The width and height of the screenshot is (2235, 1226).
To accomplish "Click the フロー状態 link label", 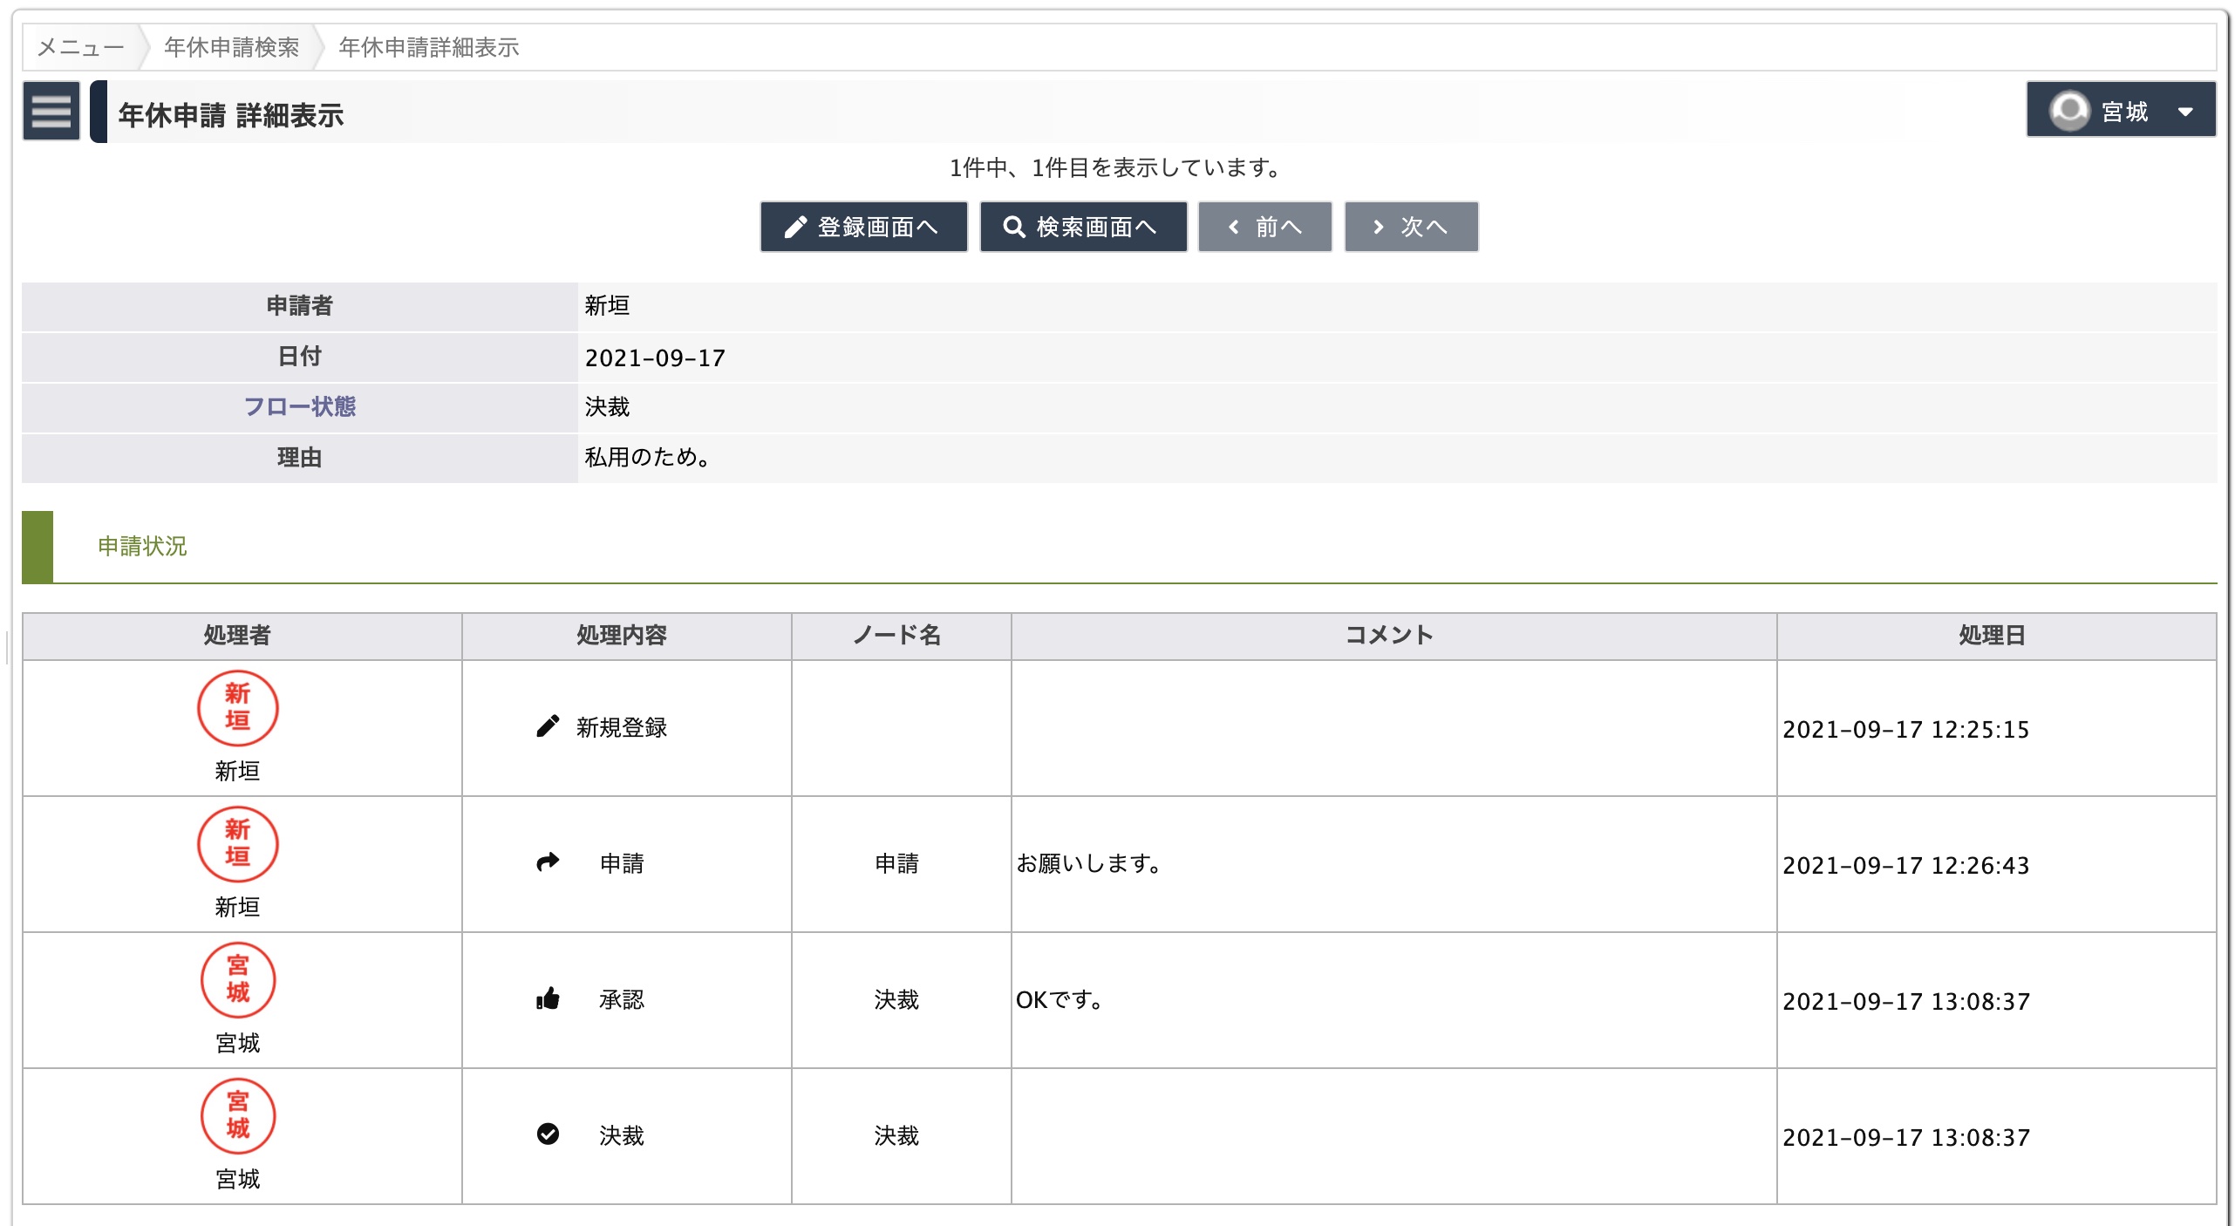I will click(x=299, y=406).
